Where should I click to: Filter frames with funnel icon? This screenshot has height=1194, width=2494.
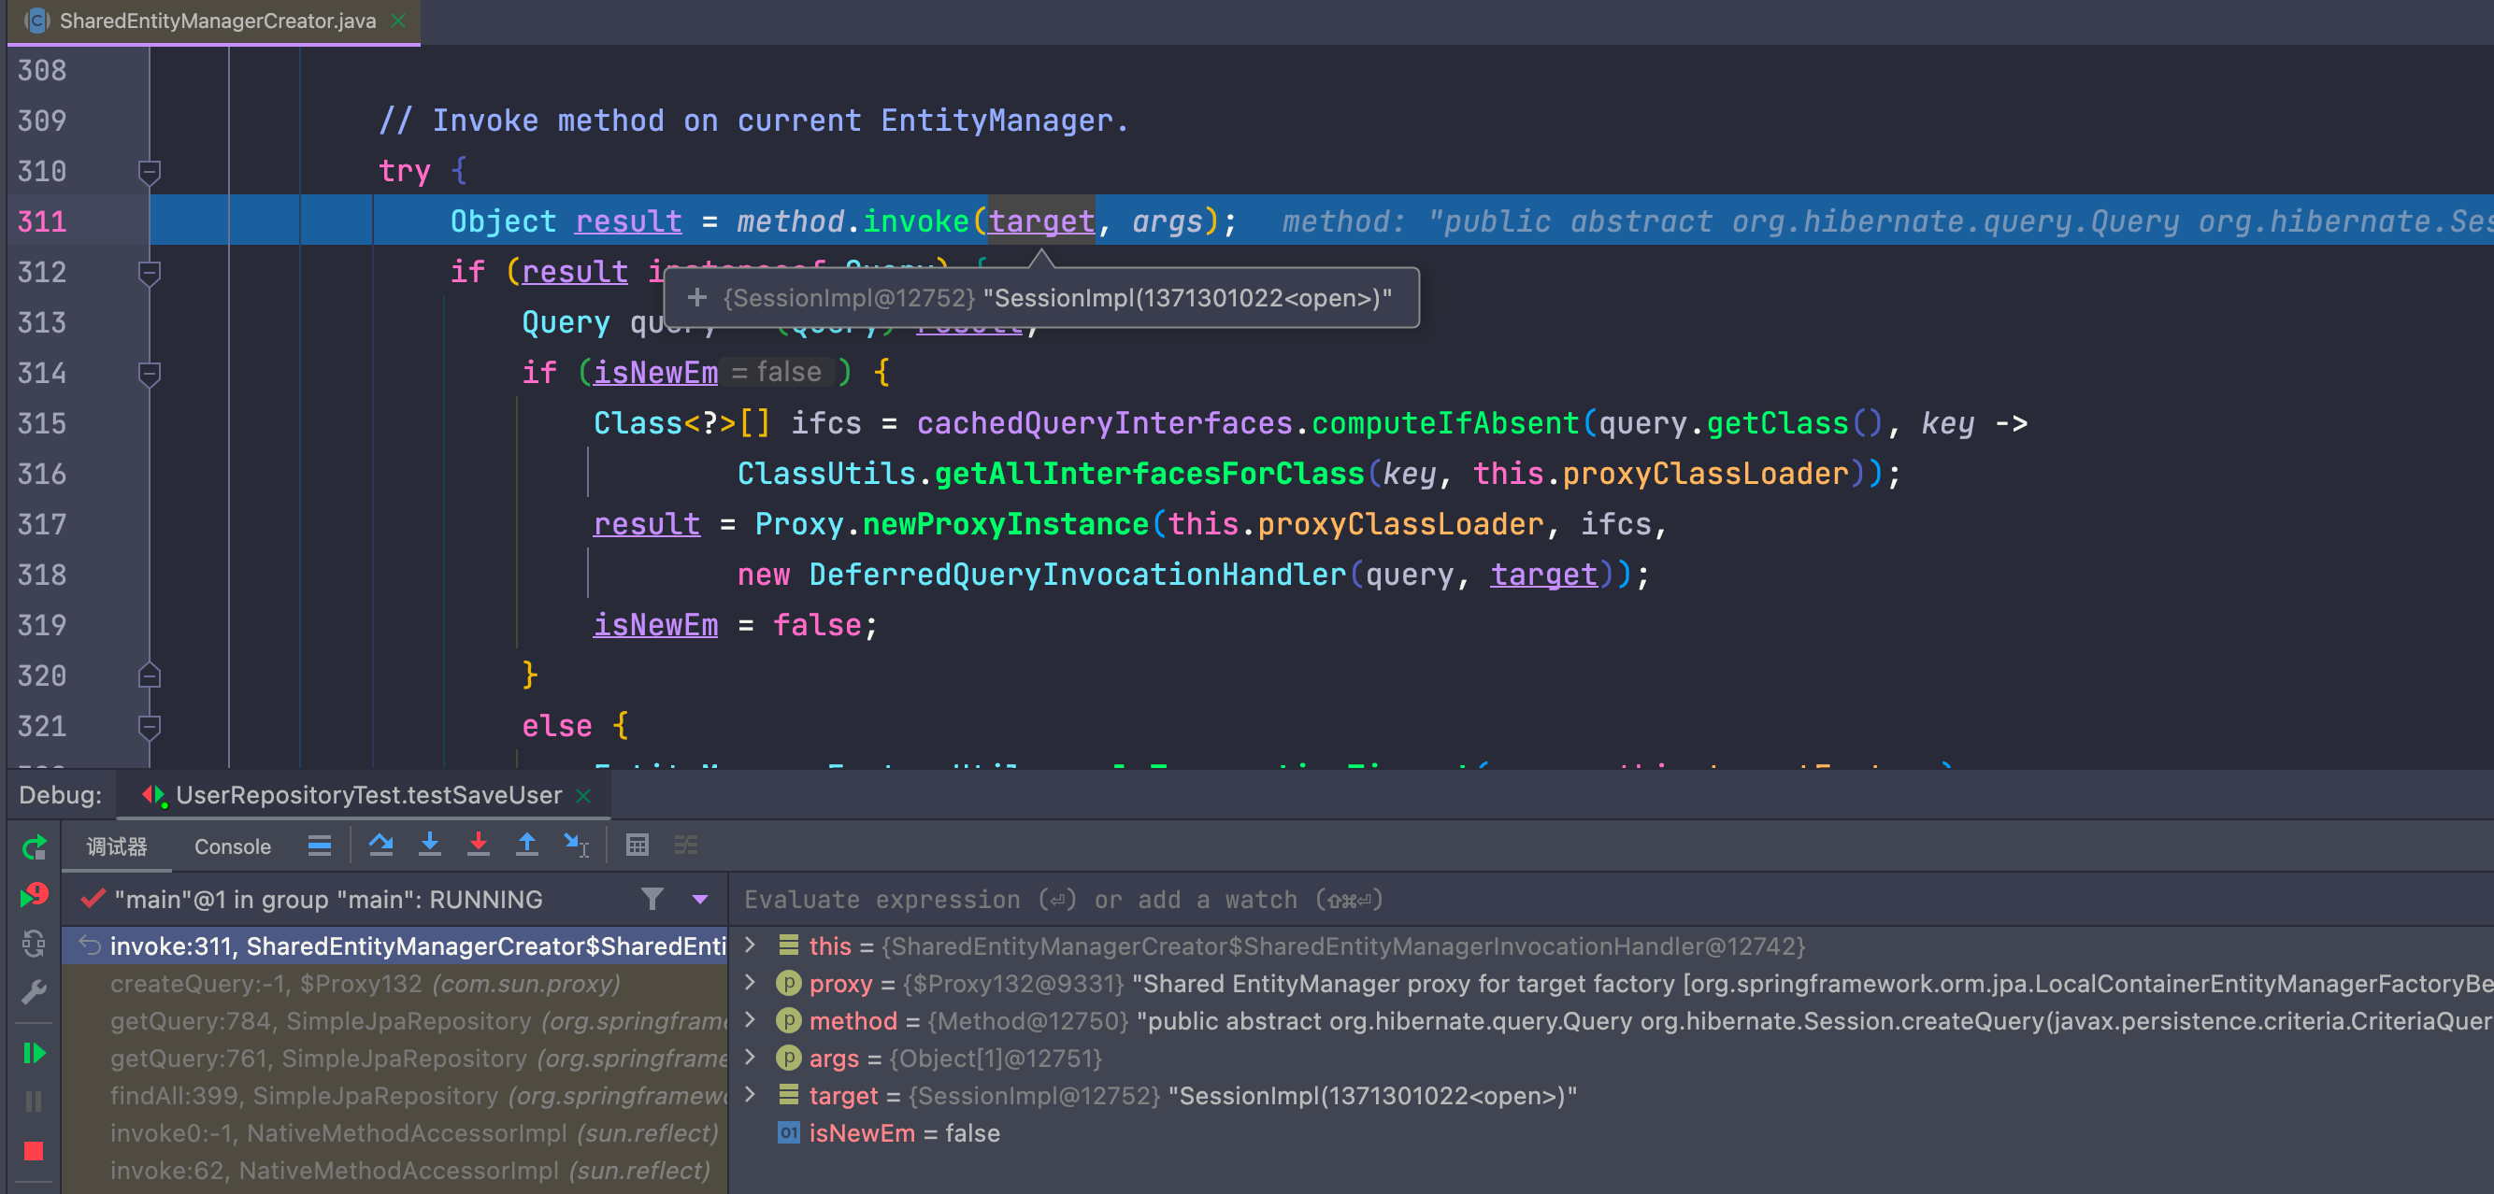[652, 899]
